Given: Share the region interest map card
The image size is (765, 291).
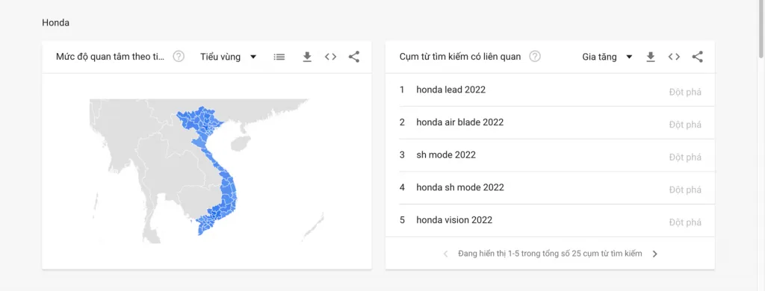Looking at the screenshot, I should pos(354,57).
